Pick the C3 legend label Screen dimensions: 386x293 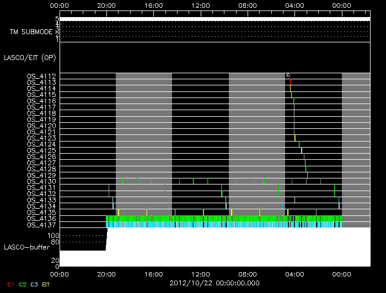(34, 284)
